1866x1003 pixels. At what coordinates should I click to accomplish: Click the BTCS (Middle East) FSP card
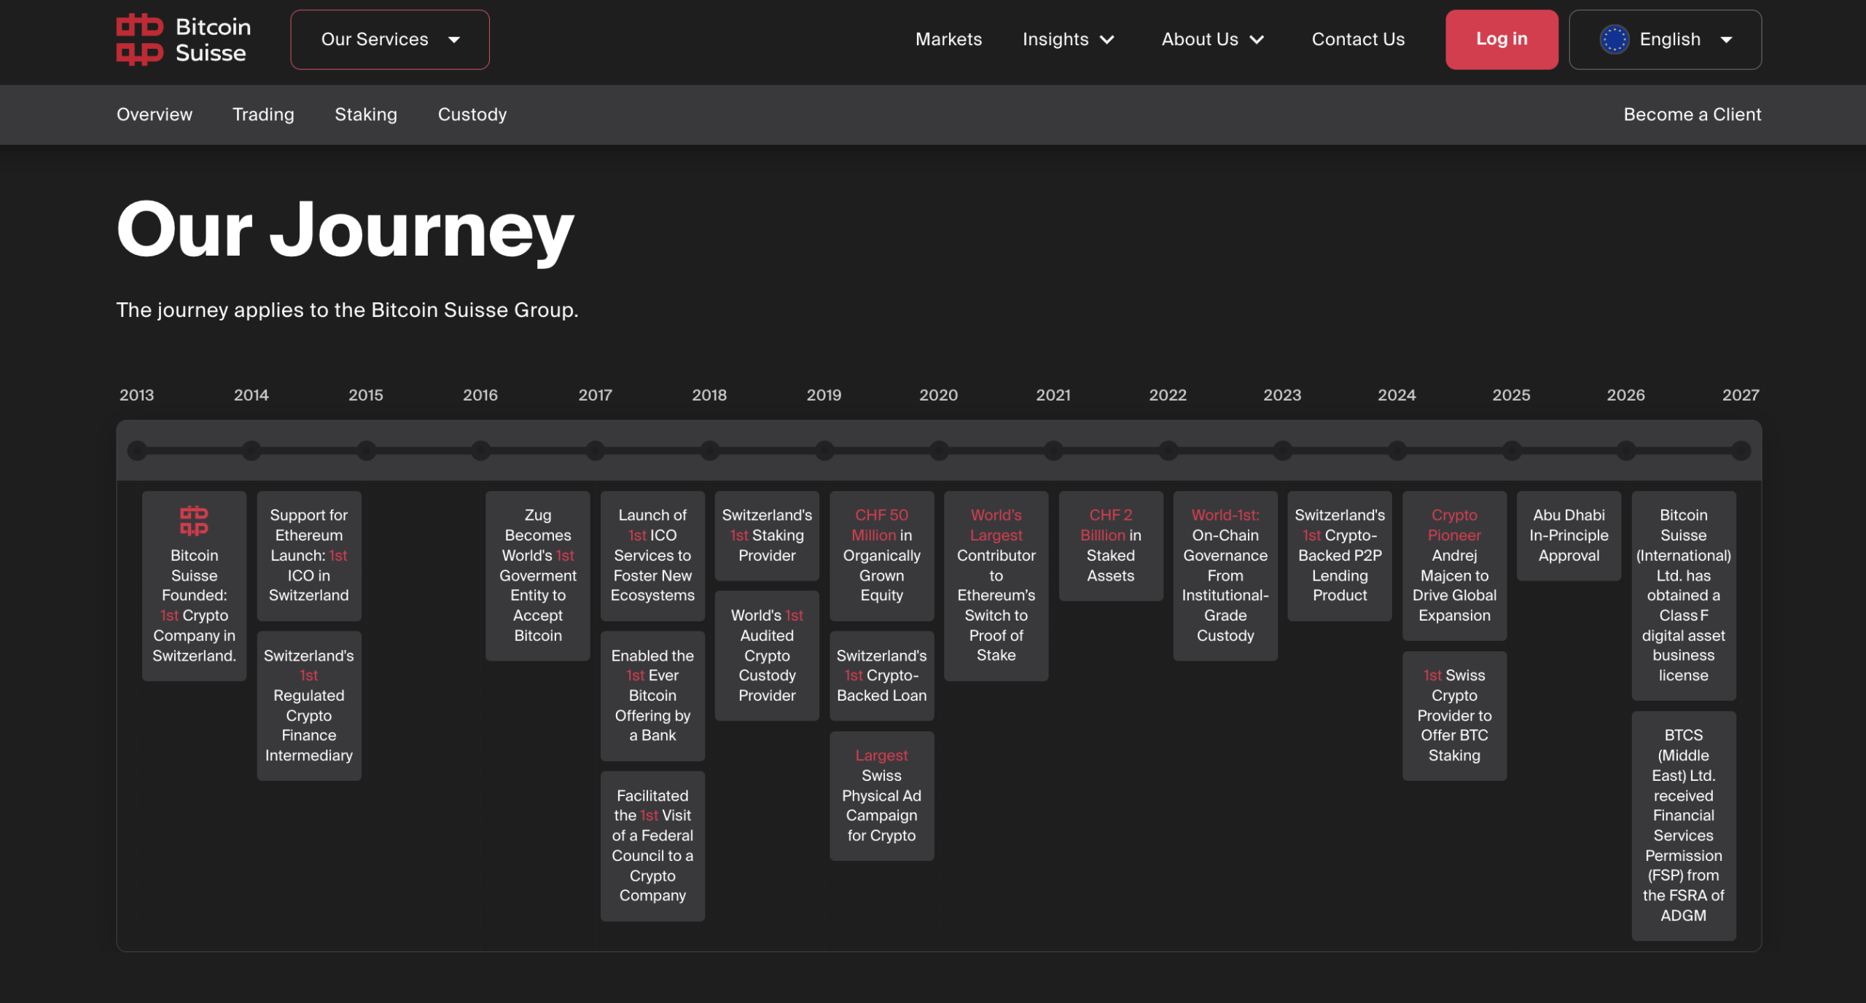coord(1684,825)
